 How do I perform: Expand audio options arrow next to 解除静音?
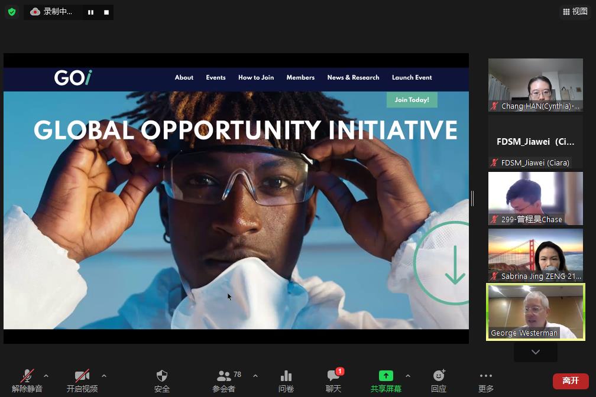click(46, 376)
